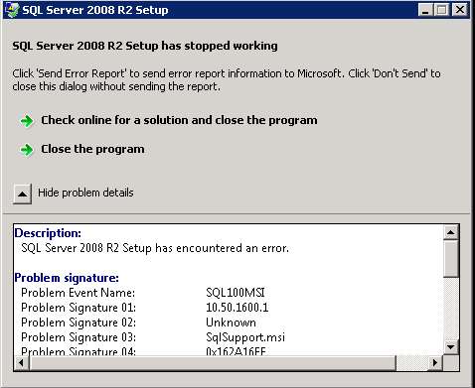
Task: Click the Problem Signature 01 label
Action: [79, 308]
